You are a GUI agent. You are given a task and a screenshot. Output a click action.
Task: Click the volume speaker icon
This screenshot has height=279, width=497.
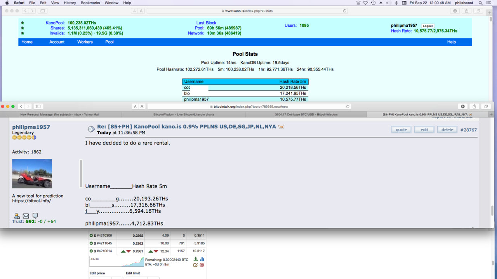click(389, 3)
